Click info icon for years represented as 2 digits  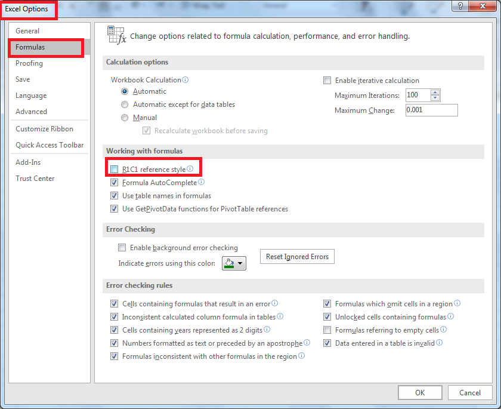pyautogui.click(x=267, y=330)
